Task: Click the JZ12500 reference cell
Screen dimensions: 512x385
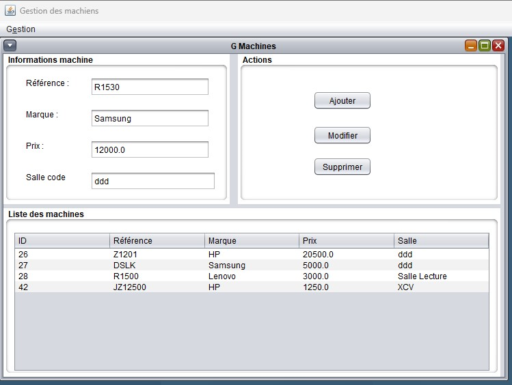Action: 157,287
